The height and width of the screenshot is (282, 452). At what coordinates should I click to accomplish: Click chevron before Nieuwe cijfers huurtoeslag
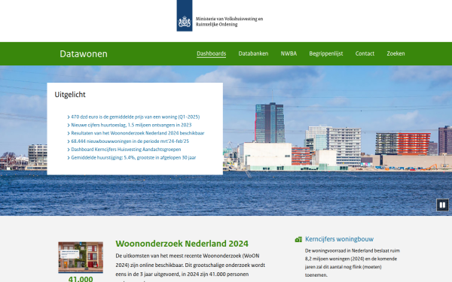click(69, 125)
